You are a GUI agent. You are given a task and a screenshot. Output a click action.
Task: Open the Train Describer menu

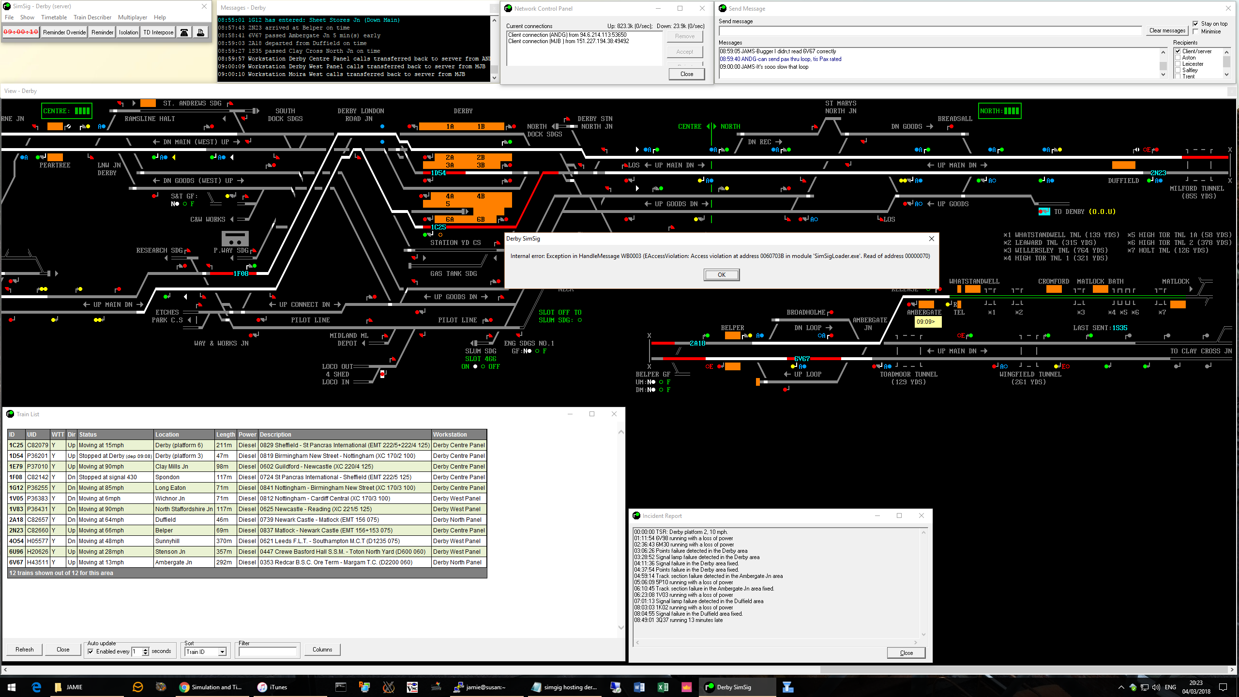92,17
